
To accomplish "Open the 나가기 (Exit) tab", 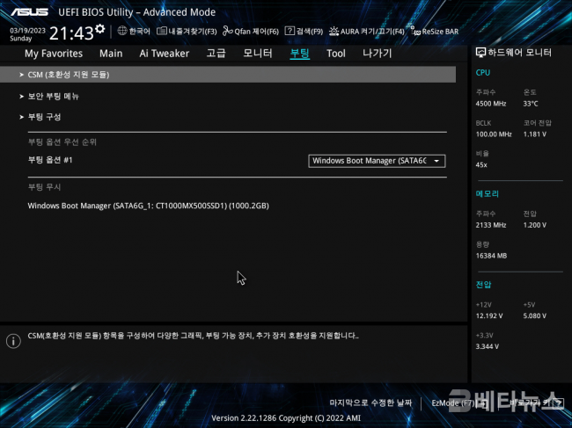I will point(378,54).
